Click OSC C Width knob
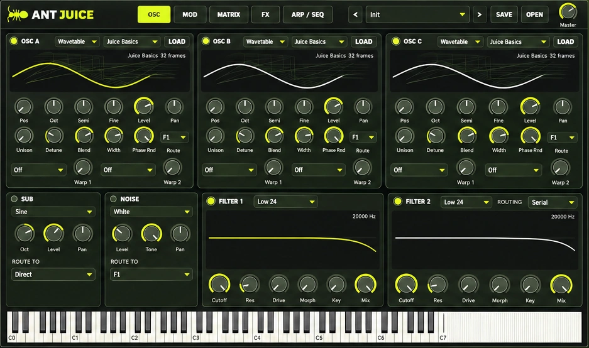589x348 pixels. 499,136
